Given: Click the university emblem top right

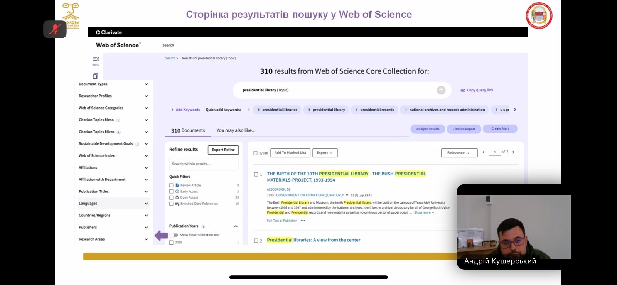Looking at the screenshot, I should (539, 16).
